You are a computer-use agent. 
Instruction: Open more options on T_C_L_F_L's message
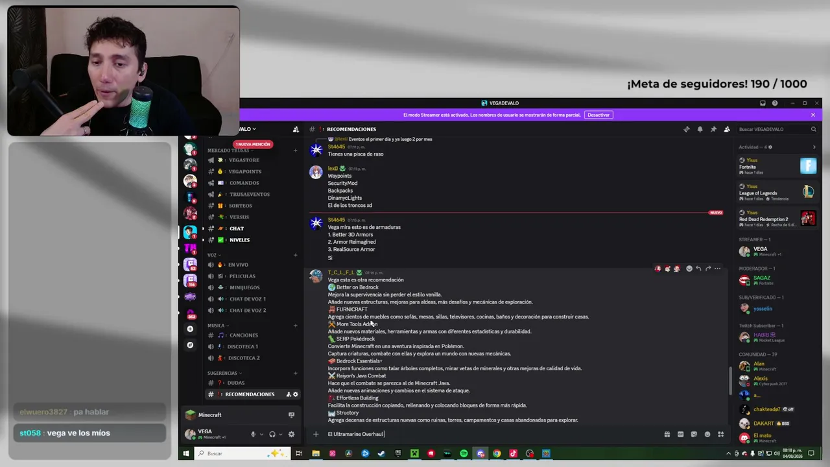[717, 269]
